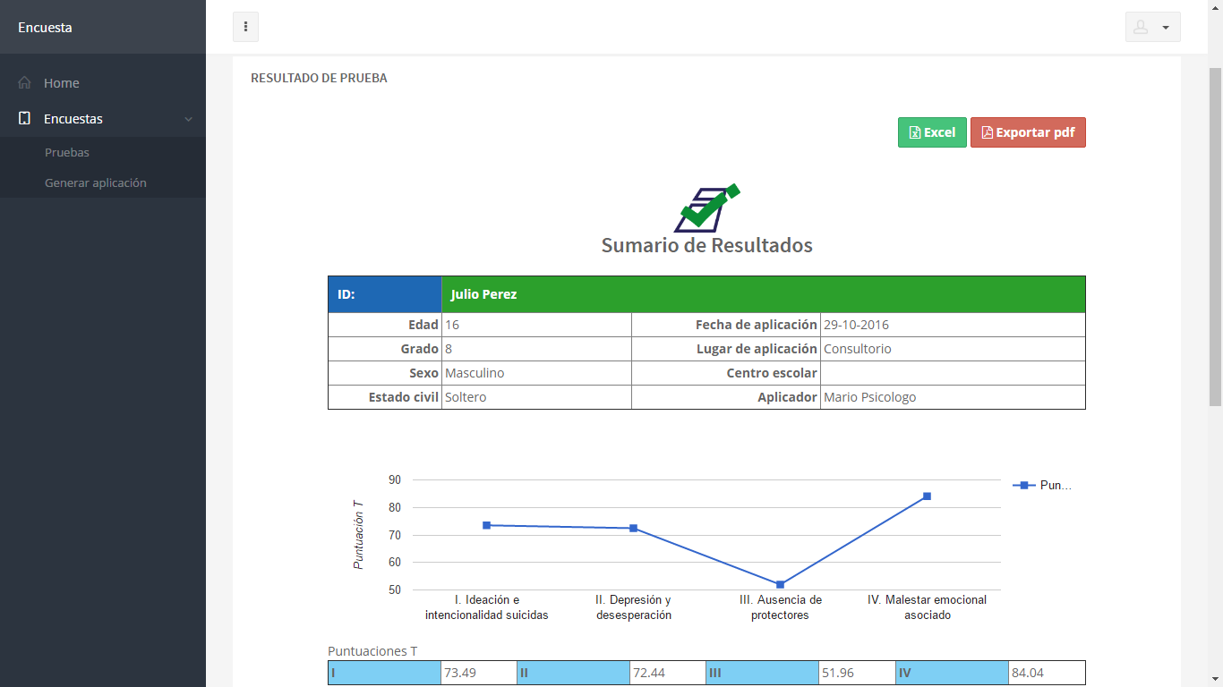Viewport: 1223px width, 687px height.
Task: Open the three-dot menu in top bar
Action: coord(245,27)
